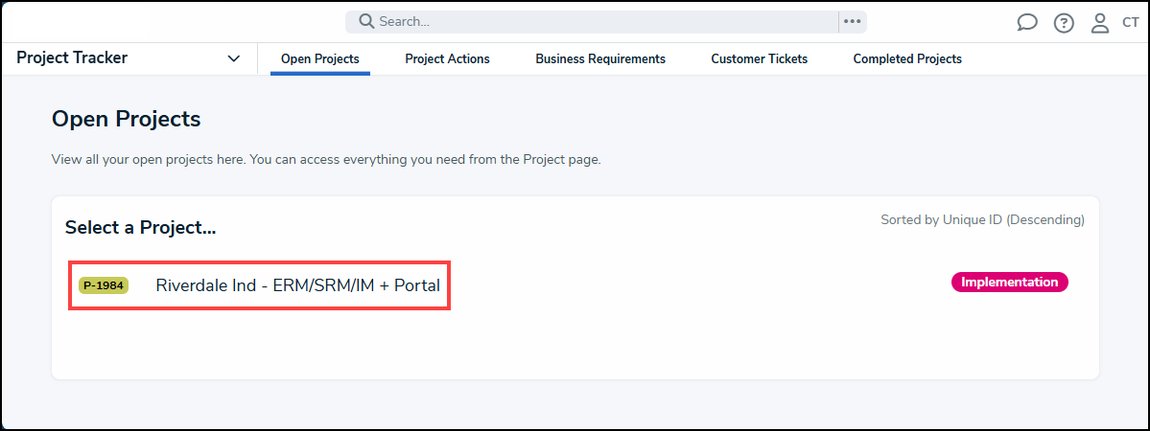Open the Riverdale Ind - ERM/SRM/IM + Portal project

[x=297, y=285]
